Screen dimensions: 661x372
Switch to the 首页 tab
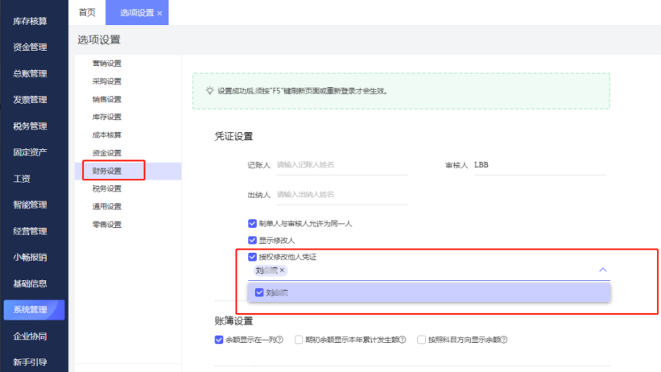[87, 13]
